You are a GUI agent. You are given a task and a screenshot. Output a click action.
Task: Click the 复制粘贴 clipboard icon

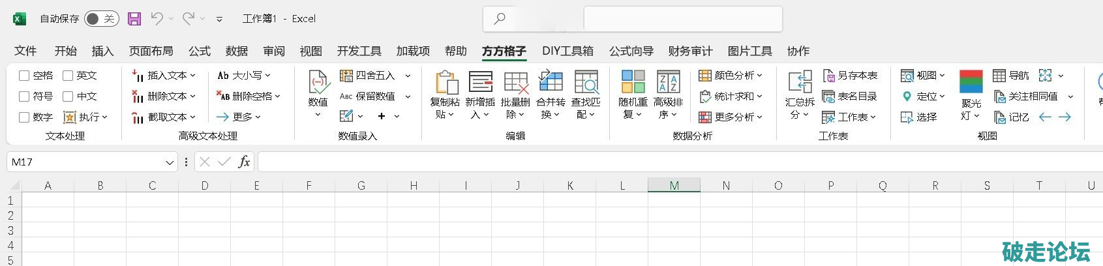446,83
